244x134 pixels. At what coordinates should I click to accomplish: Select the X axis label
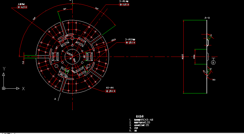23,89
